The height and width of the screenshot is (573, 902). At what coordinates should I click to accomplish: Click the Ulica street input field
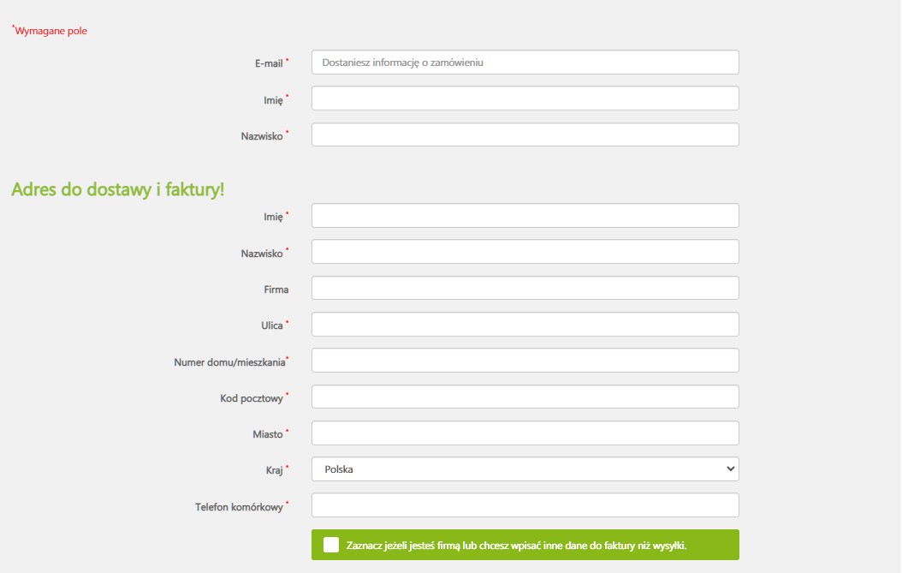pos(525,325)
